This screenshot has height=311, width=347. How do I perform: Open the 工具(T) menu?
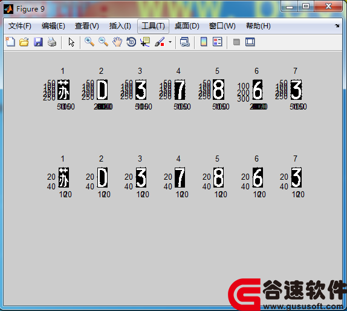tap(153, 26)
